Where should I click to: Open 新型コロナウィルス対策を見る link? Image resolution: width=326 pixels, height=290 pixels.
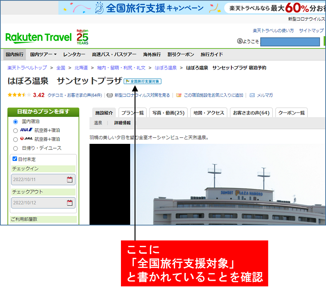coord(142,95)
